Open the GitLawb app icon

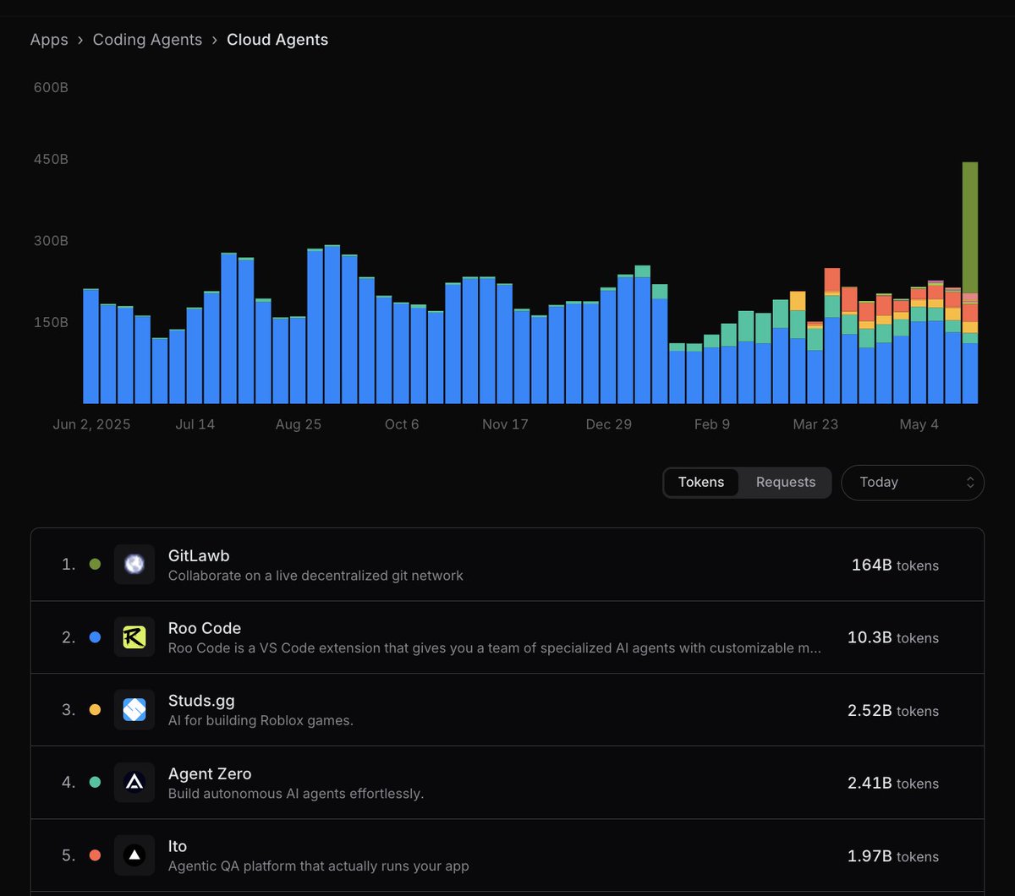(134, 565)
